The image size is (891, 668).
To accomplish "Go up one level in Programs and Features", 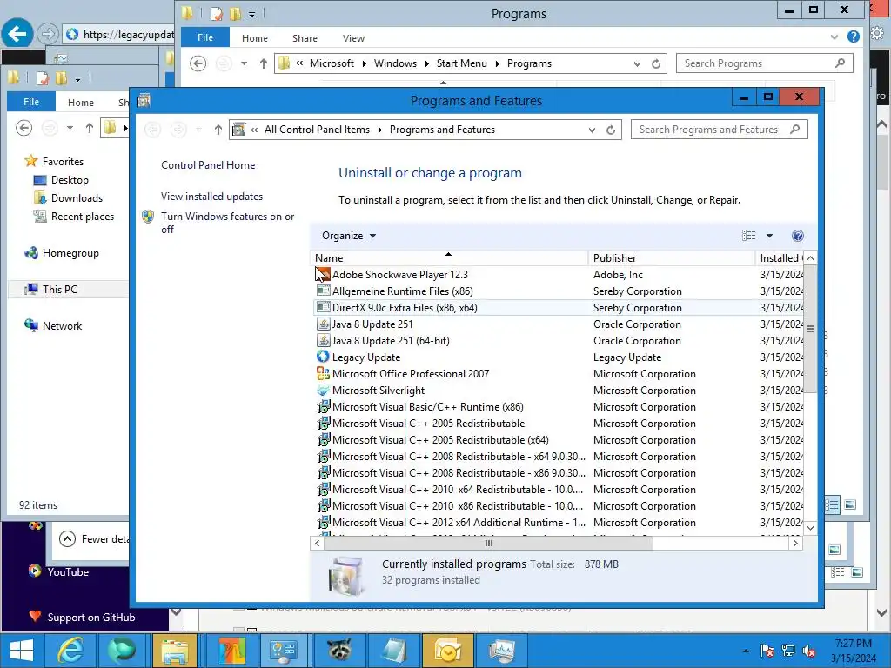I will coord(218,130).
